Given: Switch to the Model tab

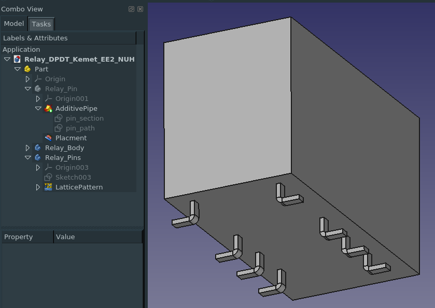Looking at the screenshot, I should tap(14, 24).
